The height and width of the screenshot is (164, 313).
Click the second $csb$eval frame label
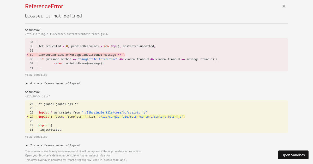pyautogui.click(x=33, y=92)
